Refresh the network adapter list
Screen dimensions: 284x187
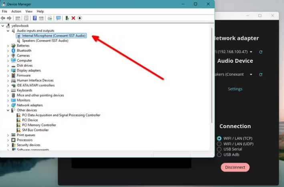(x=261, y=52)
